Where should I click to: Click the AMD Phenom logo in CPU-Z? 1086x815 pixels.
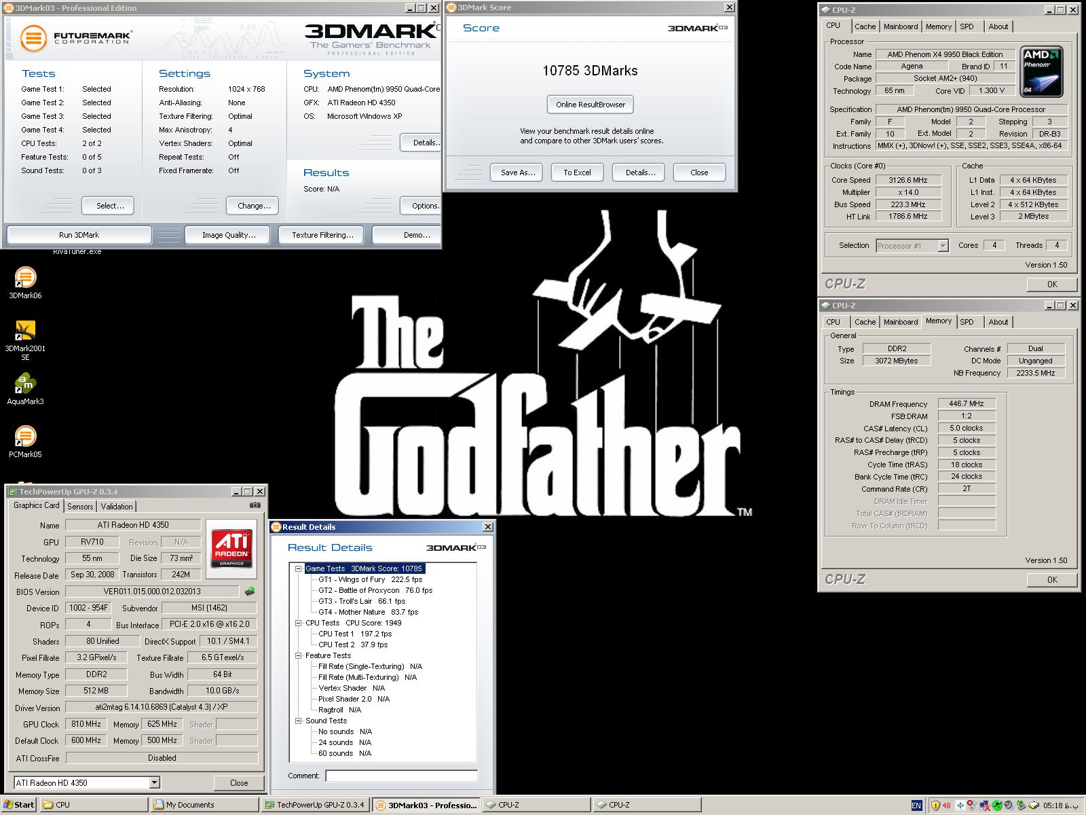click(1041, 71)
